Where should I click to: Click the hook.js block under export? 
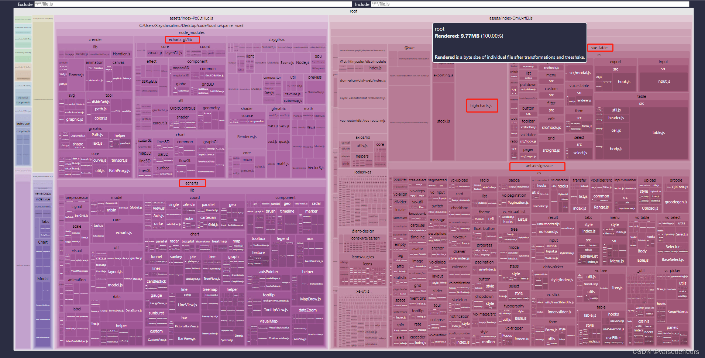[624, 82]
